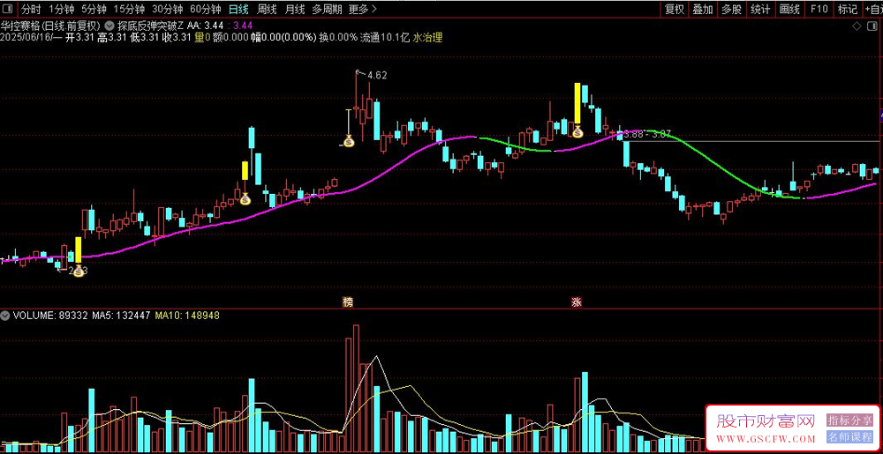Select the 15分钟 period tab

pos(128,9)
